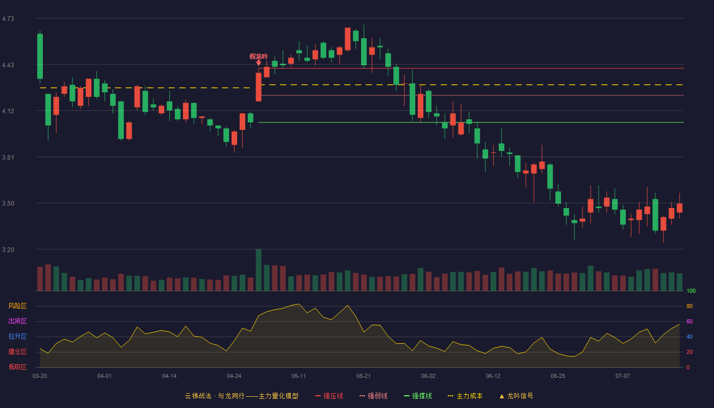Select the 07-07 date axis label
The width and height of the screenshot is (714, 408).
623,376
